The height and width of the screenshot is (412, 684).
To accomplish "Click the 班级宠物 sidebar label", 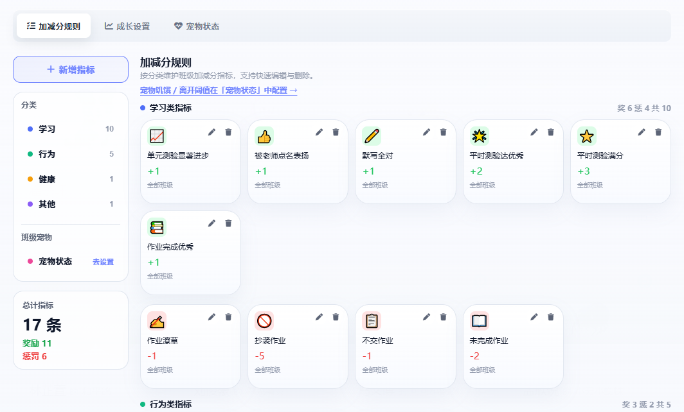I will 37,237.
